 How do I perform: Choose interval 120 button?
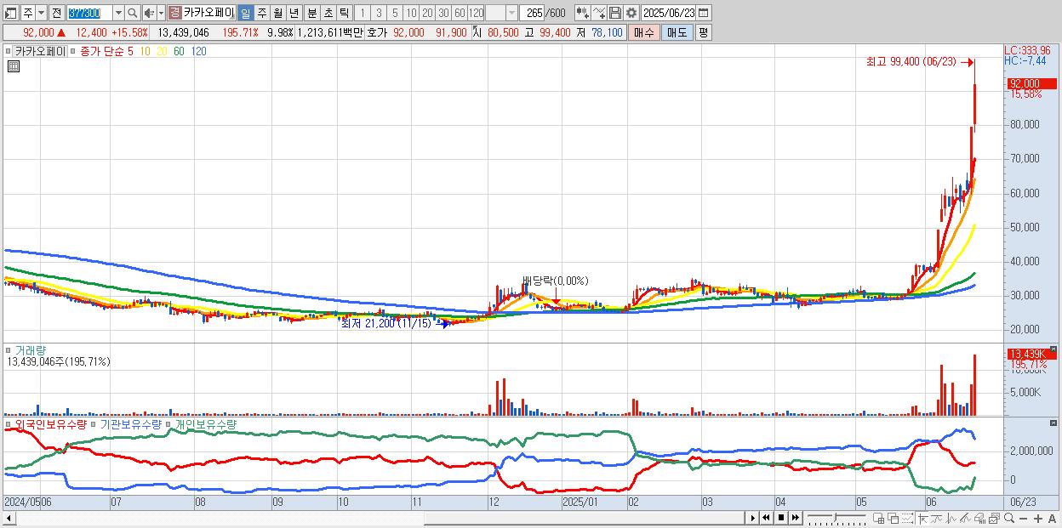click(x=477, y=13)
